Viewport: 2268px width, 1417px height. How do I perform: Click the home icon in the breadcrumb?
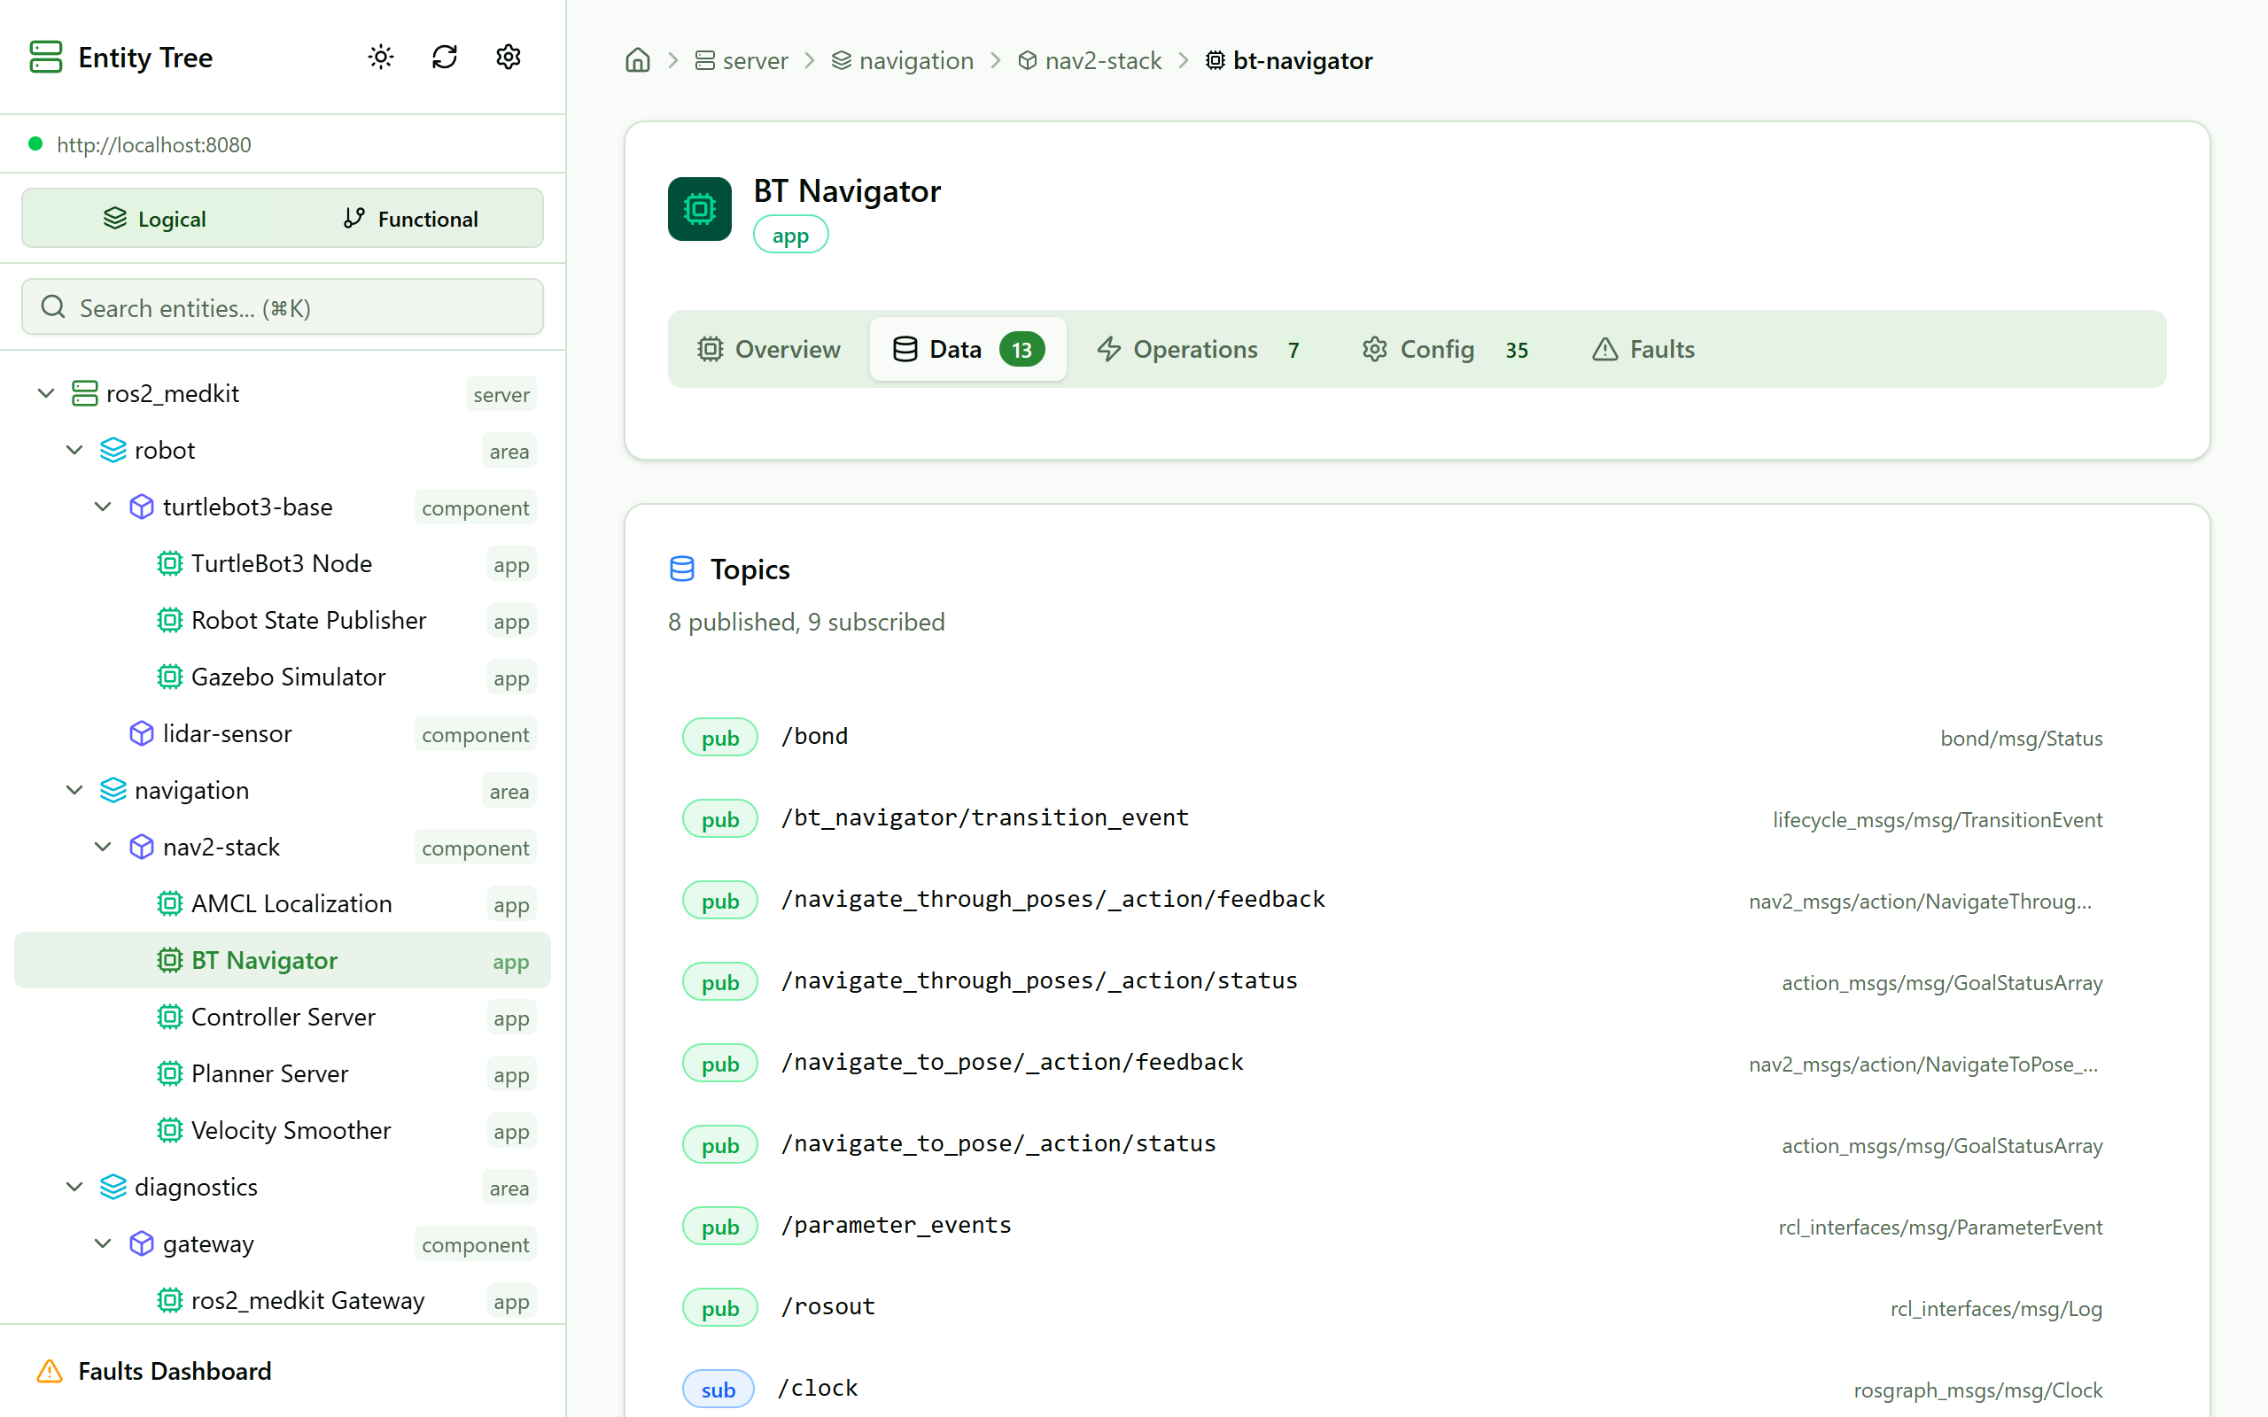point(637,61)
